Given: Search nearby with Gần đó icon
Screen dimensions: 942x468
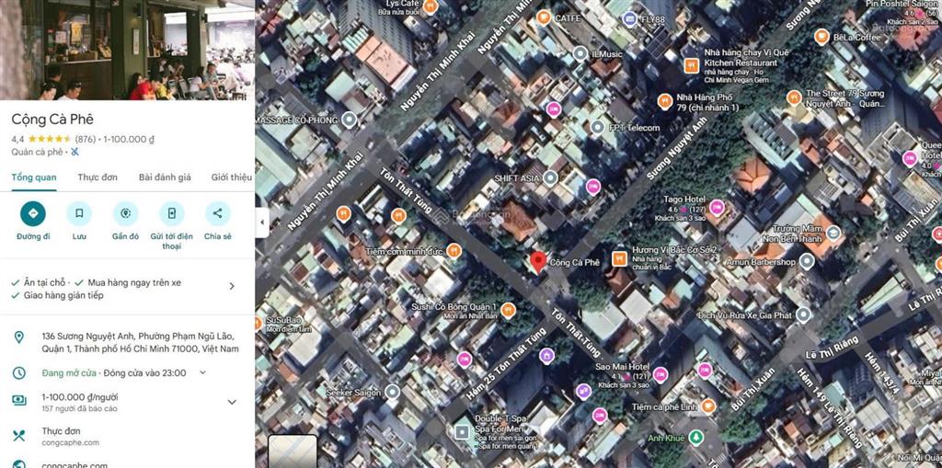Looking at the screenshot, I should tap(125, 214).
